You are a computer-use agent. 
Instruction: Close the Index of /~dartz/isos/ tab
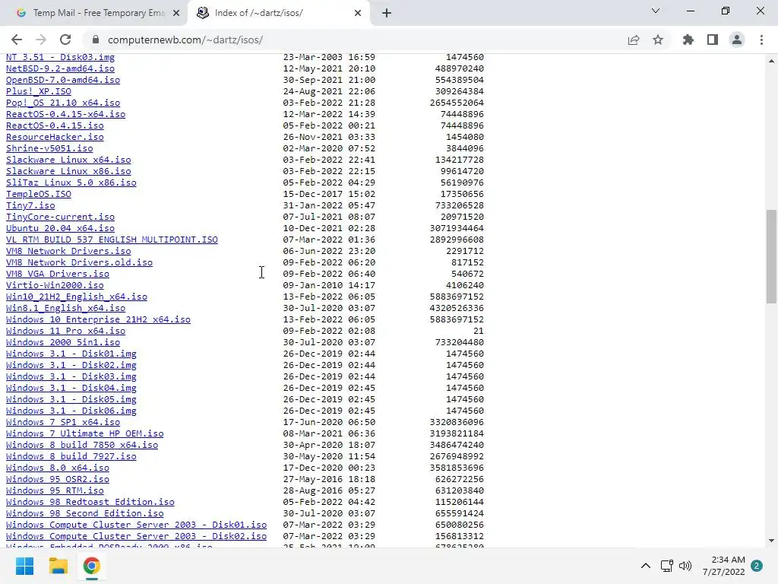point(358,13)
